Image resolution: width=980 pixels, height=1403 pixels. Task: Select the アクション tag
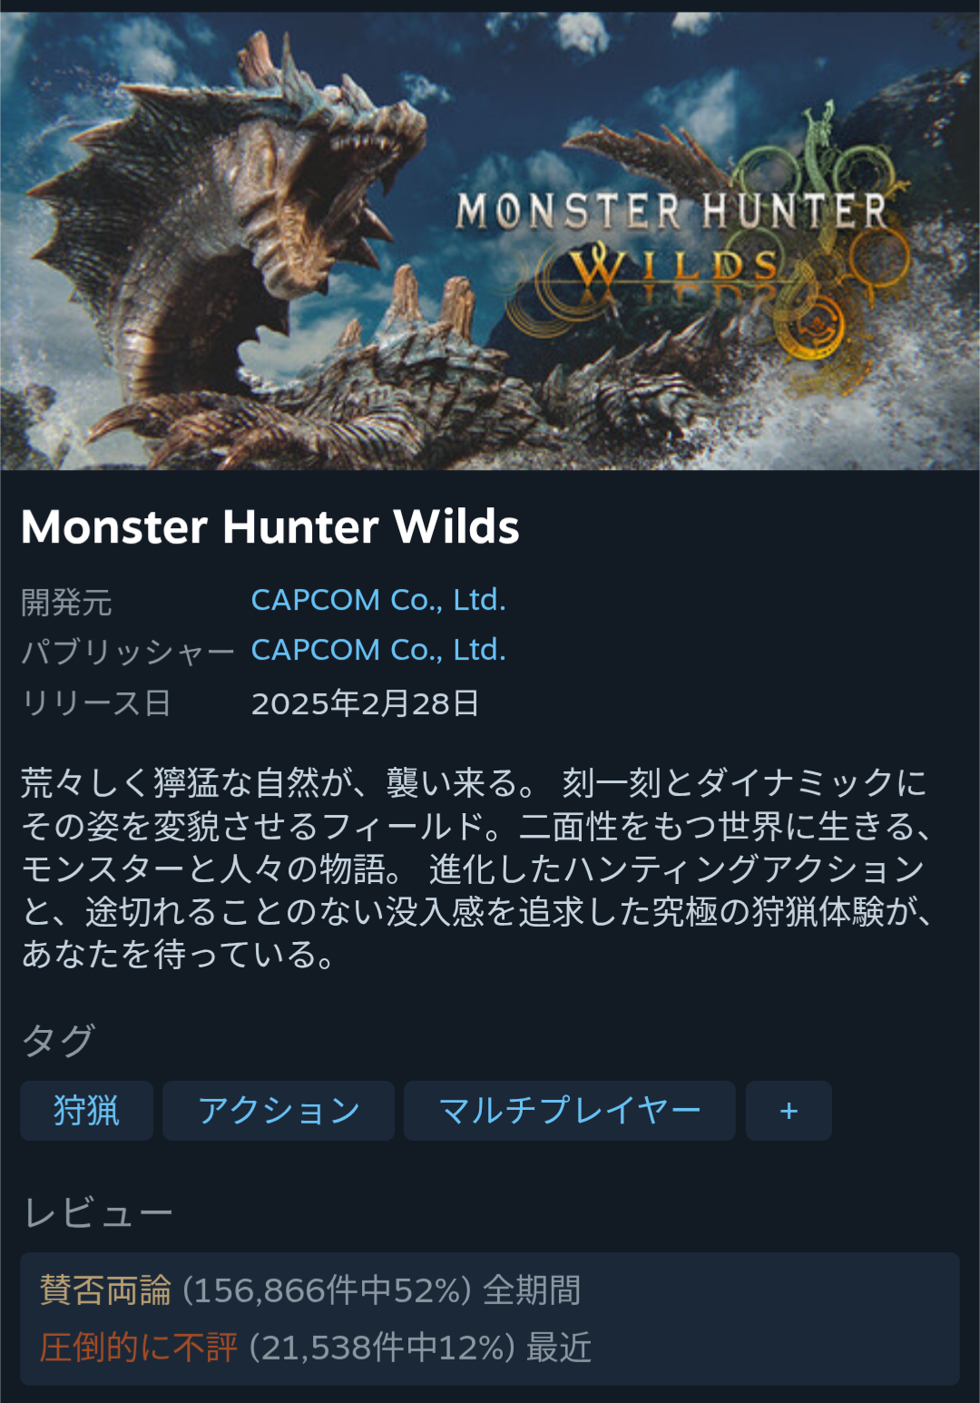pyautogui.click(x=279, y=1110)
